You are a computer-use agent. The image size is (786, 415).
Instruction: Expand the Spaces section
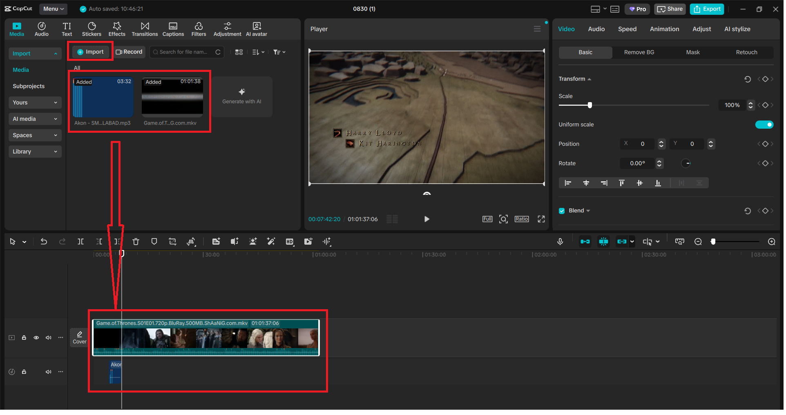point(35,135)
